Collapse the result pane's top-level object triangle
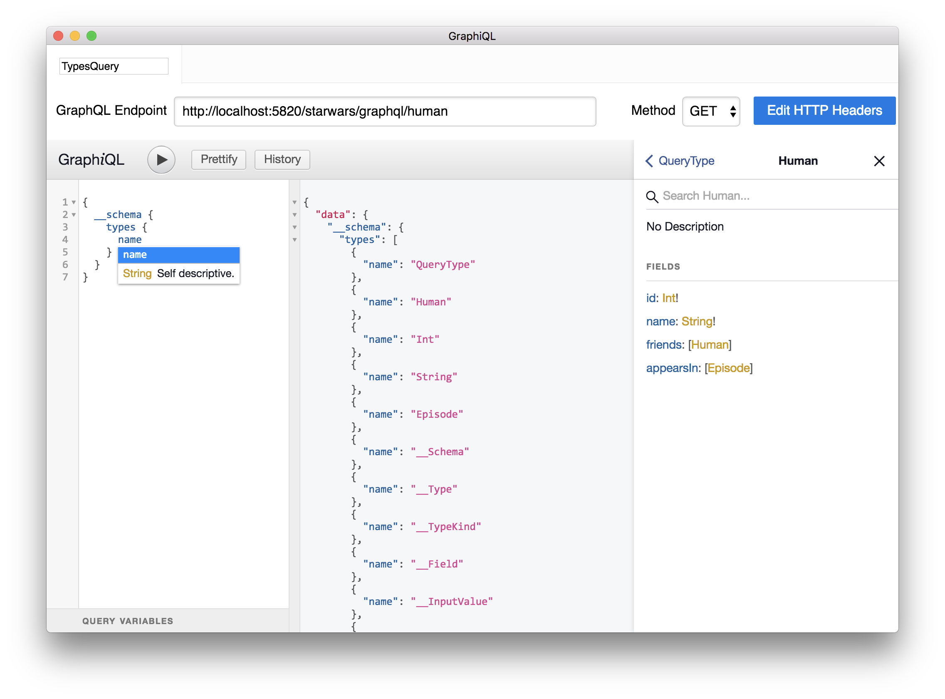This screenshot has height=699, width=945. pos(294,202)
